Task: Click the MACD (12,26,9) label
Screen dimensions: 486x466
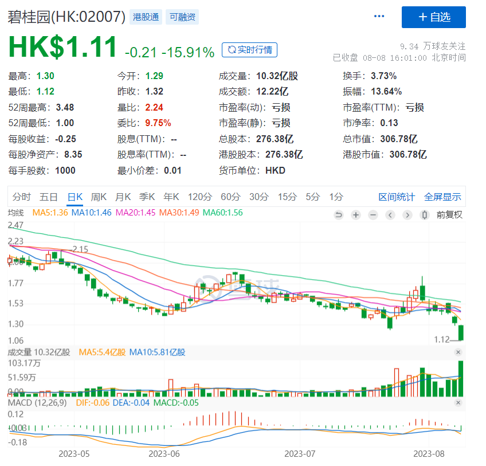Action: coord(37,403)
